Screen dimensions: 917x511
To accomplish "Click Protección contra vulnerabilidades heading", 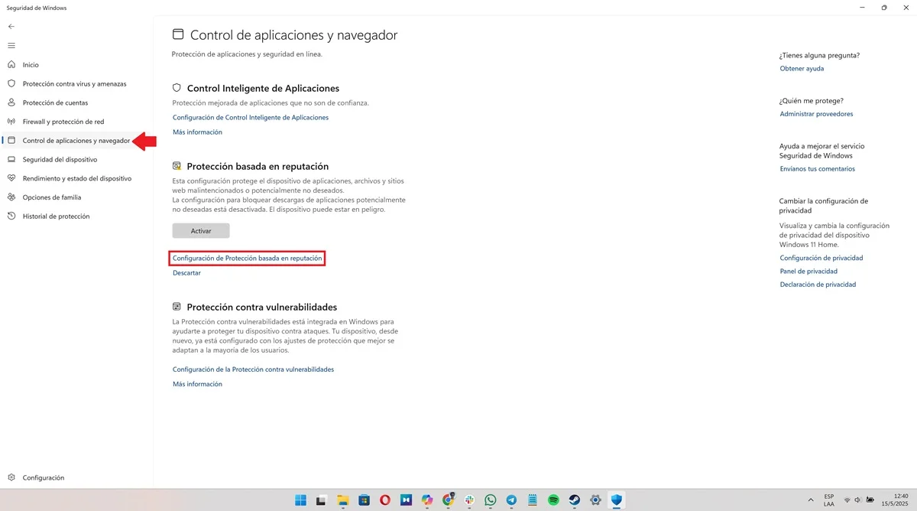I will (262, 307).
